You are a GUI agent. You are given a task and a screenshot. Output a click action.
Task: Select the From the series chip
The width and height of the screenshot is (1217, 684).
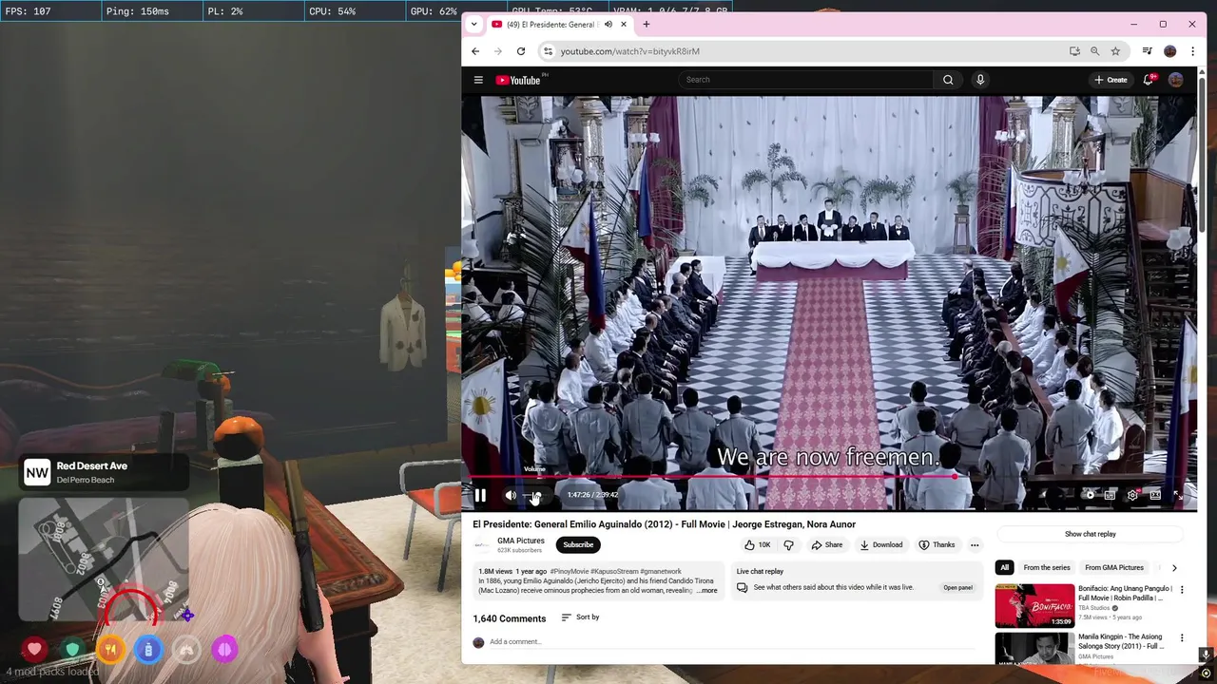1047,568
